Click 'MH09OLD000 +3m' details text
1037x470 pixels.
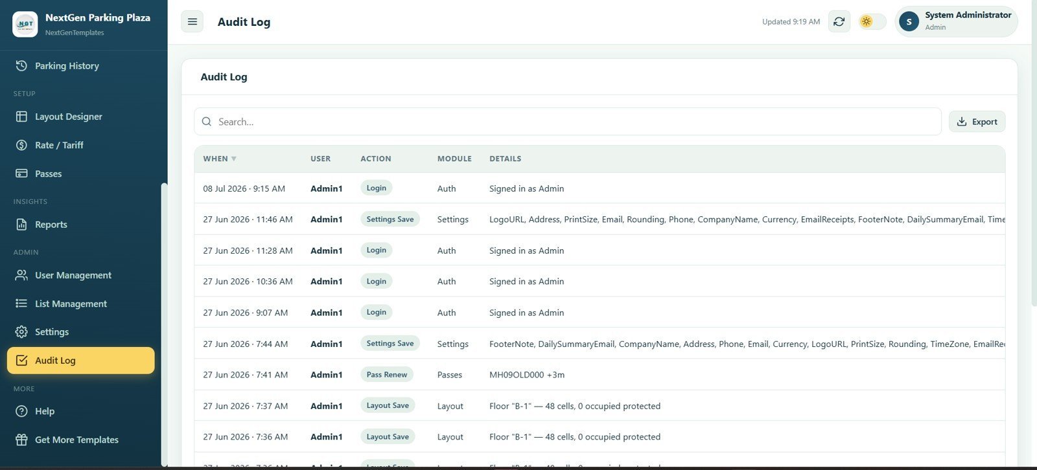[x=527, y=375]
